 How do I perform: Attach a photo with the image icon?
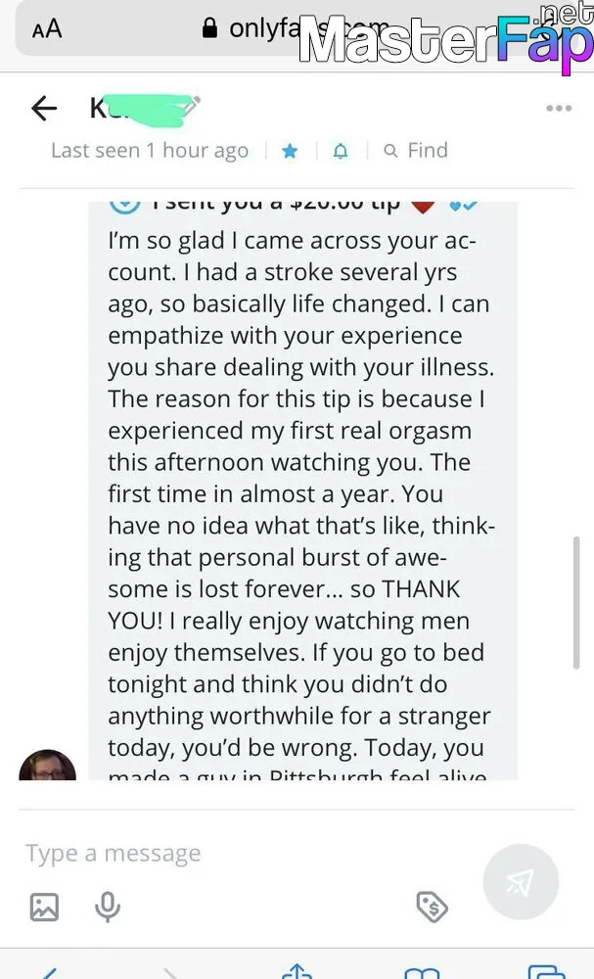44,907
